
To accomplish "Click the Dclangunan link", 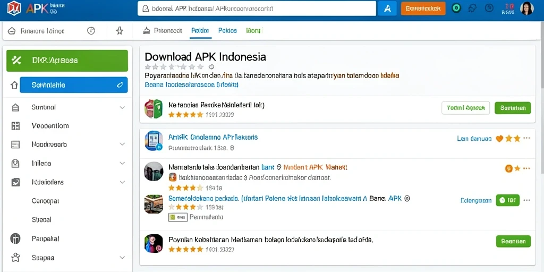I will click(x=476, y=200).
